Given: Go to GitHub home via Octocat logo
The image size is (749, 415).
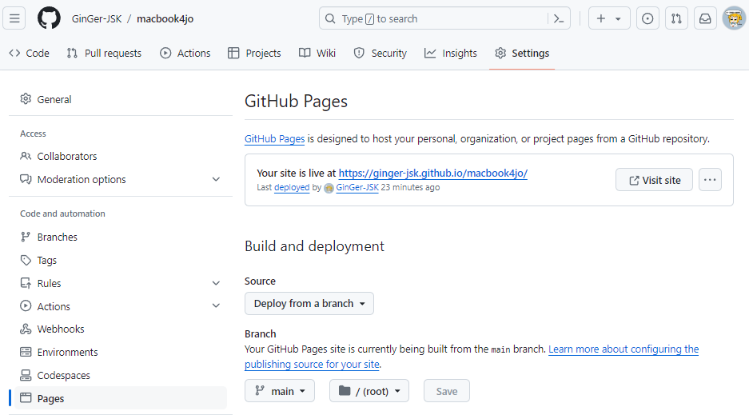Looking at the screenshot, I should tap(49, 18).
